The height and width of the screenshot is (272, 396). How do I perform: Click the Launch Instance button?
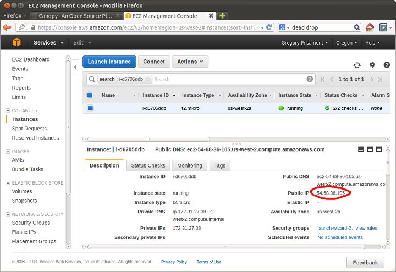pyautogui.click(x=109, y=62)
